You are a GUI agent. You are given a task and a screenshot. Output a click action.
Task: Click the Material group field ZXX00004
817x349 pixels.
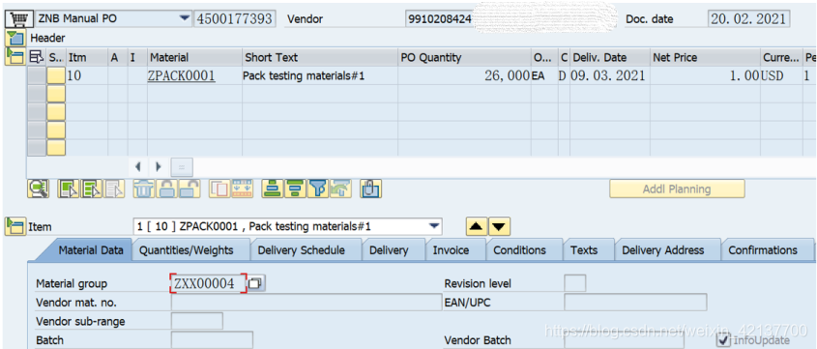pyautogui.click(x=209, y=283)
